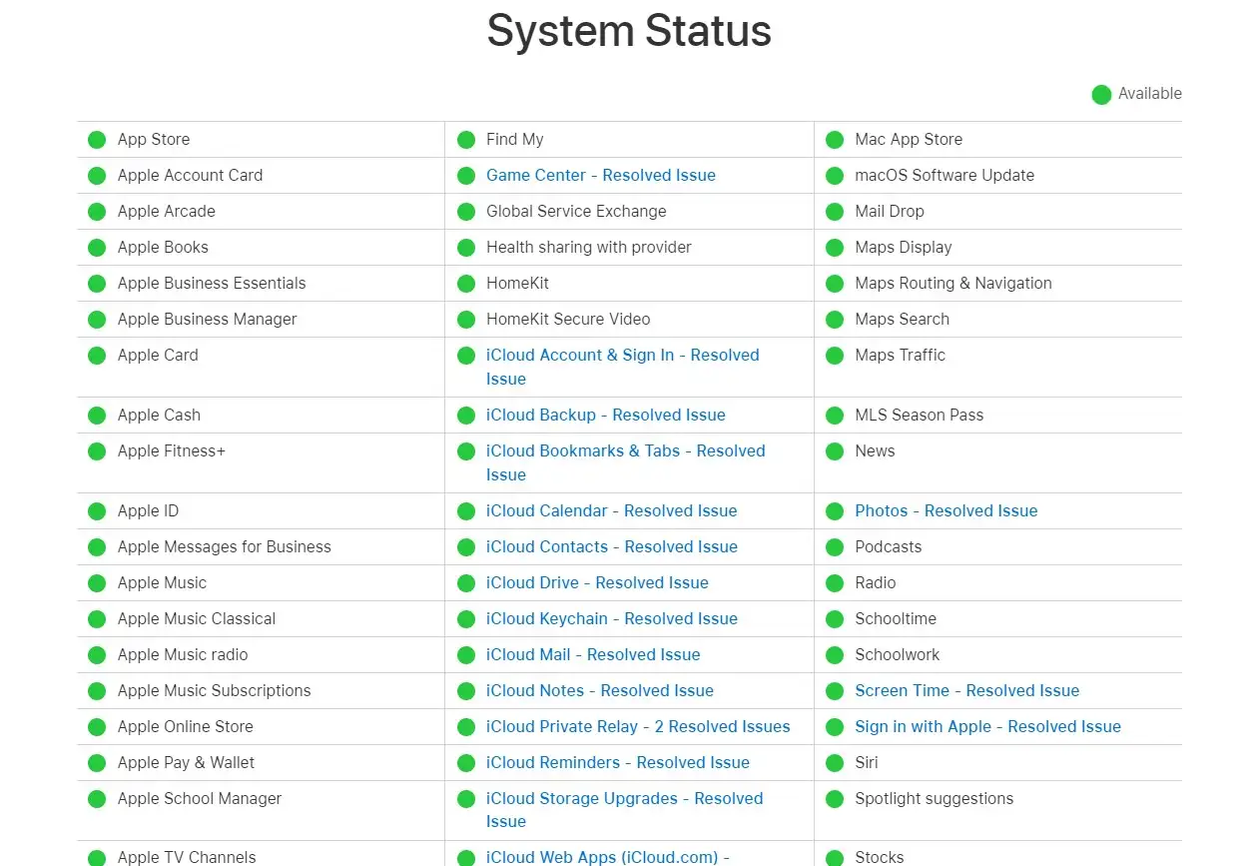1255x866 pixels.
Task: Select the Maps Search service name
Action: click(x=903, y=319)
